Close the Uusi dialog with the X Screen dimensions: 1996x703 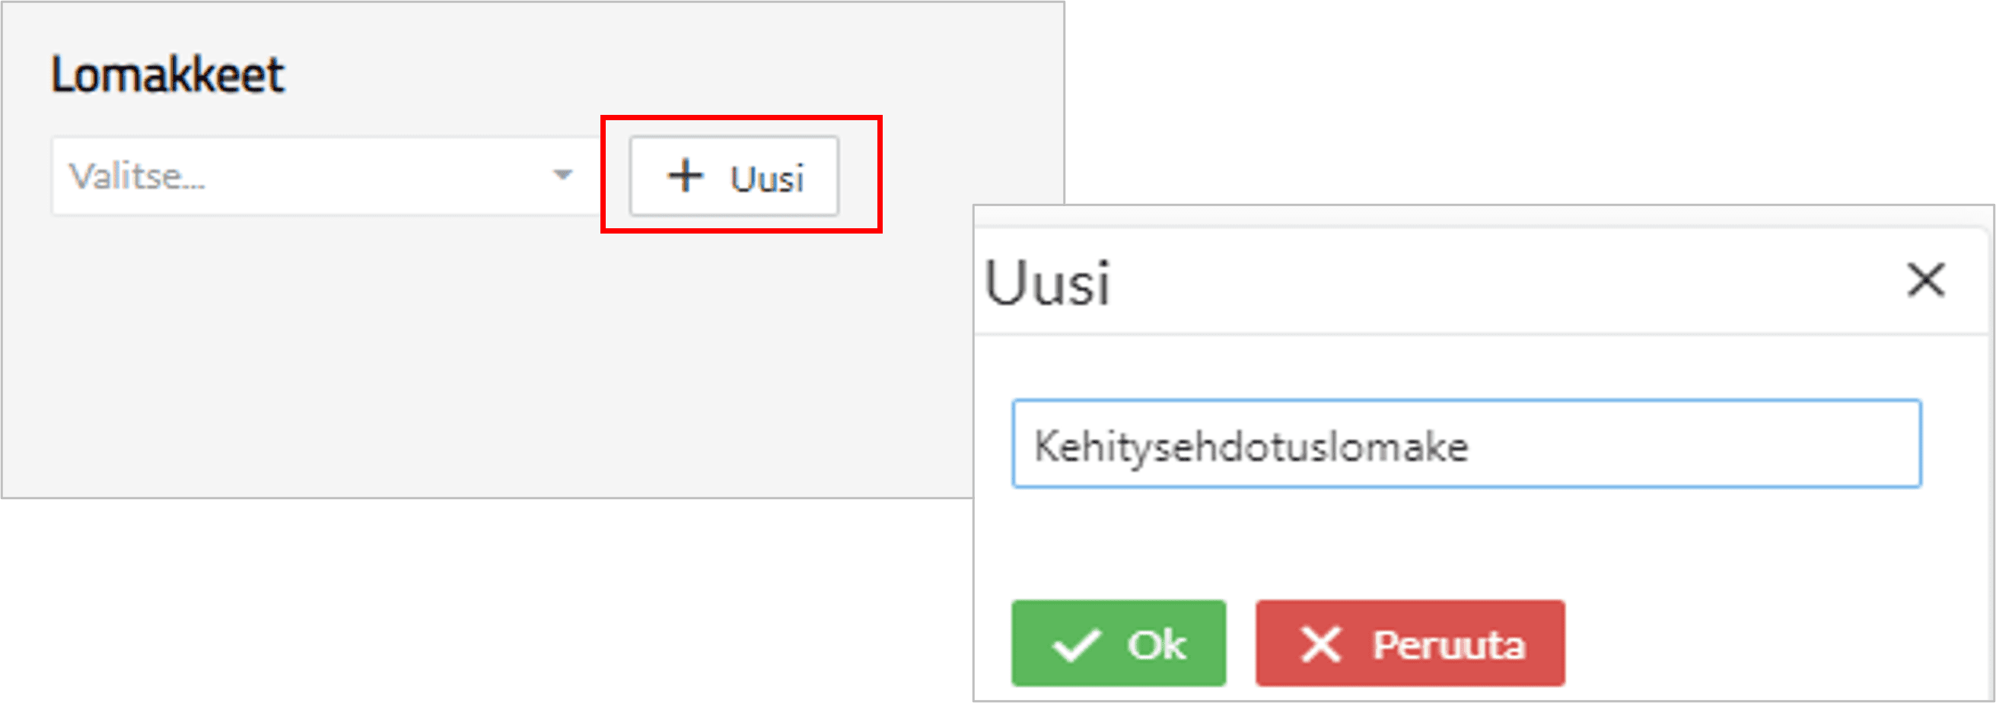(1925, 280)
